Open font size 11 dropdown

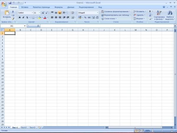click(x=39, y=13)
